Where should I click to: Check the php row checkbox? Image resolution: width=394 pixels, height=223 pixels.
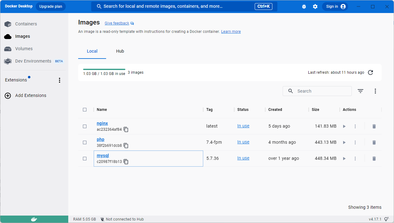click(x=85, y=142)
